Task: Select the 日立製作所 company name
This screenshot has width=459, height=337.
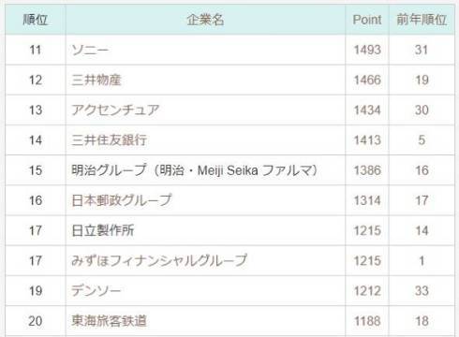Action: (103, 231)
